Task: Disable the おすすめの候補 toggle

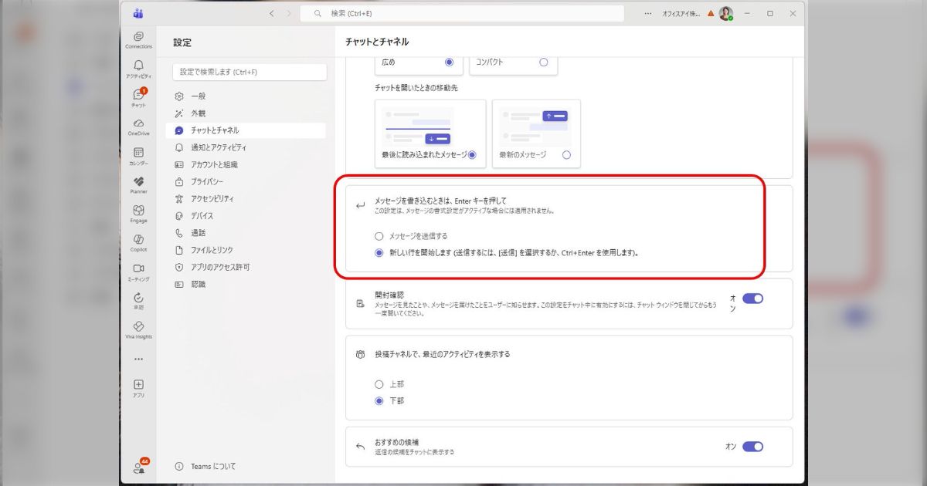Action: (753, 446)
